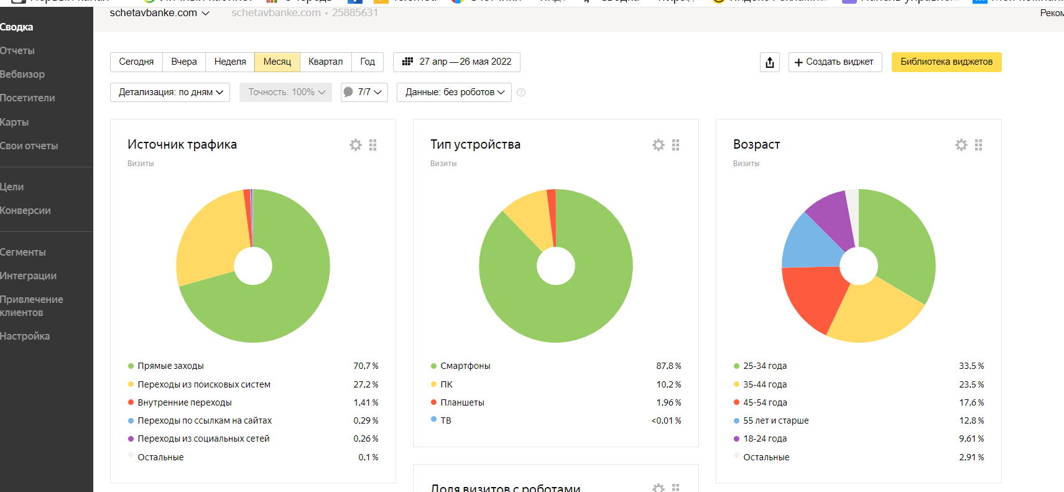Open Библиотека виджетов
Screen dimensions: 1064x492
pos(946,62)
